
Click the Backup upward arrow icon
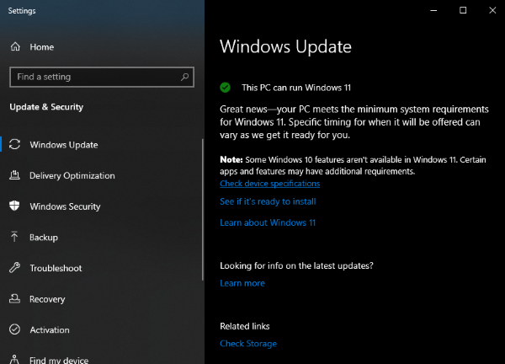click(14, 237)
